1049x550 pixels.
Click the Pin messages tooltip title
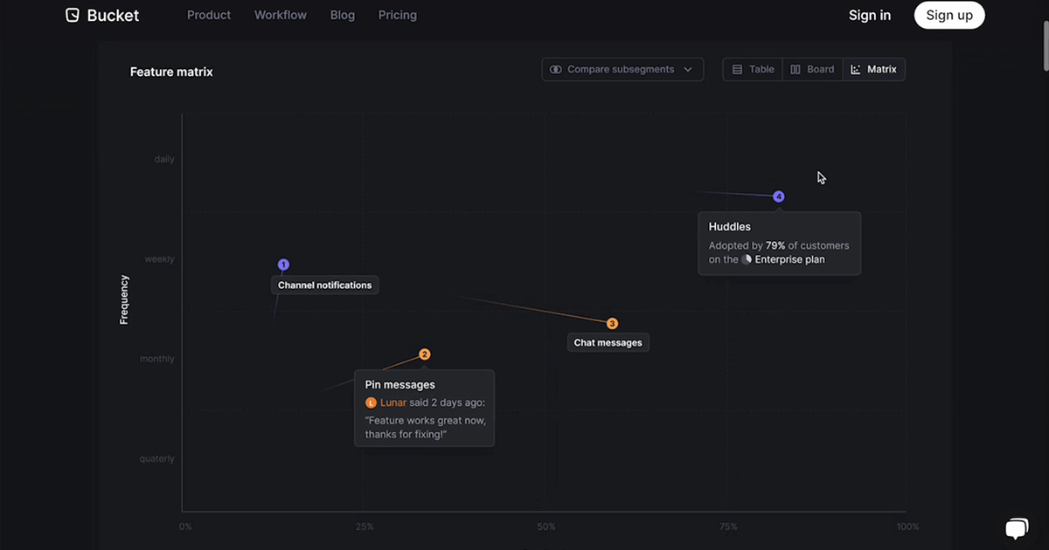point(400,385)
